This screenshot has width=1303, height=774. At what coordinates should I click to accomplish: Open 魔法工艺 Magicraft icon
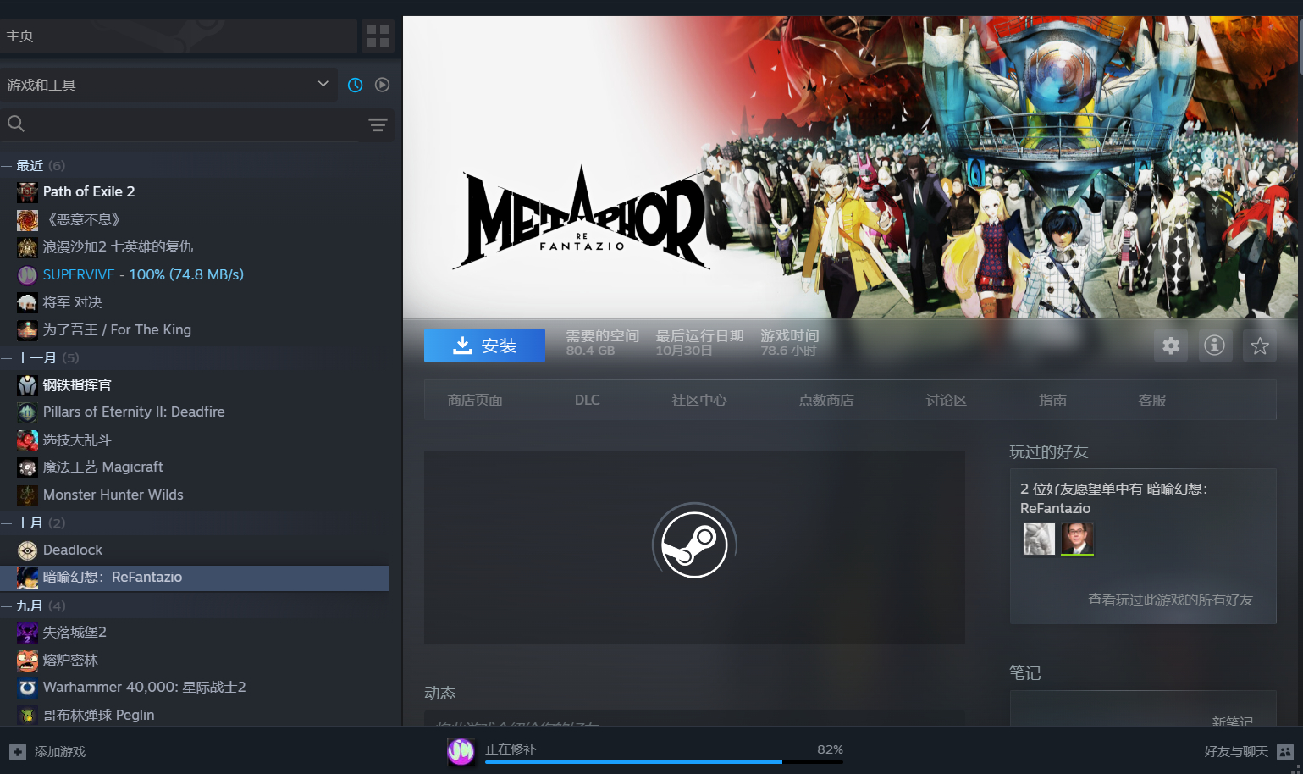pyautogui.click(x=28, y=467)
